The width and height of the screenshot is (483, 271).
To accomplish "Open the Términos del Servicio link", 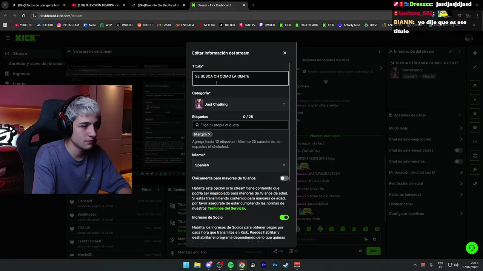I will 226,208.
